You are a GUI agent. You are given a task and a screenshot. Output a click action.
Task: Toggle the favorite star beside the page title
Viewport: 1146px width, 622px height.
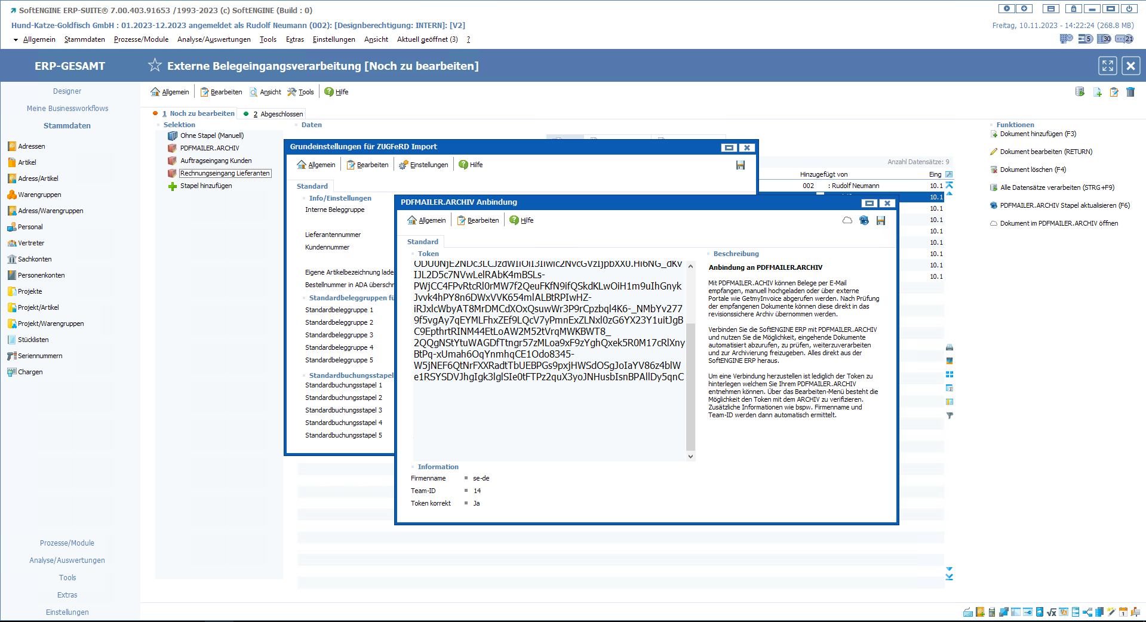(x=155, y=65)
